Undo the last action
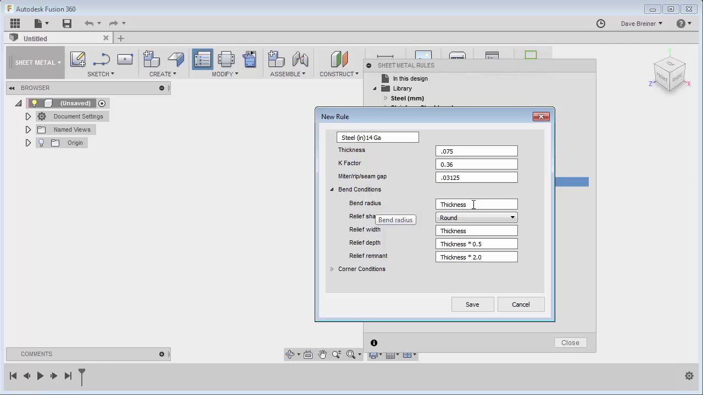 (x=89, y=23)
